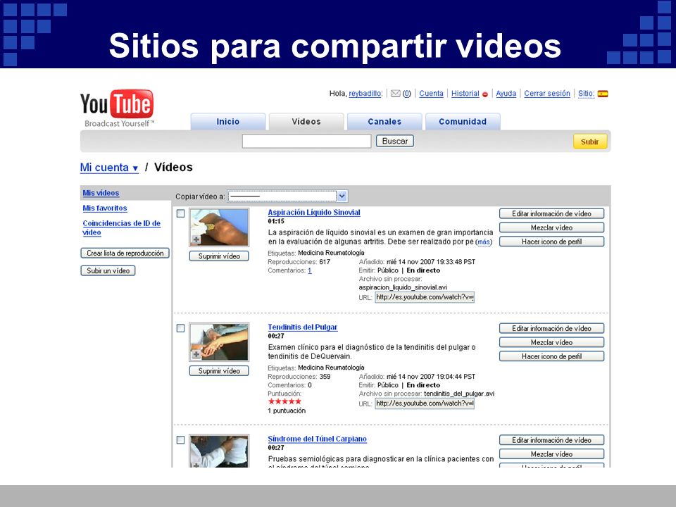Open the Síndrome del Túnel Carpiano thumbnail
The width and height of the screenshot is (676, 507).
219,451
